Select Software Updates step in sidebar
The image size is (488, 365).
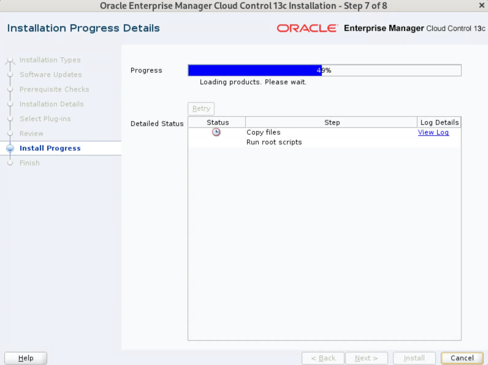pyautogui.click(x=51, y=75)
